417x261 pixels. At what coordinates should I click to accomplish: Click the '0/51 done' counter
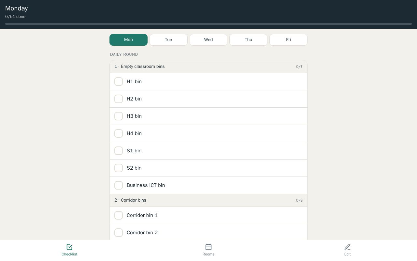15,17
